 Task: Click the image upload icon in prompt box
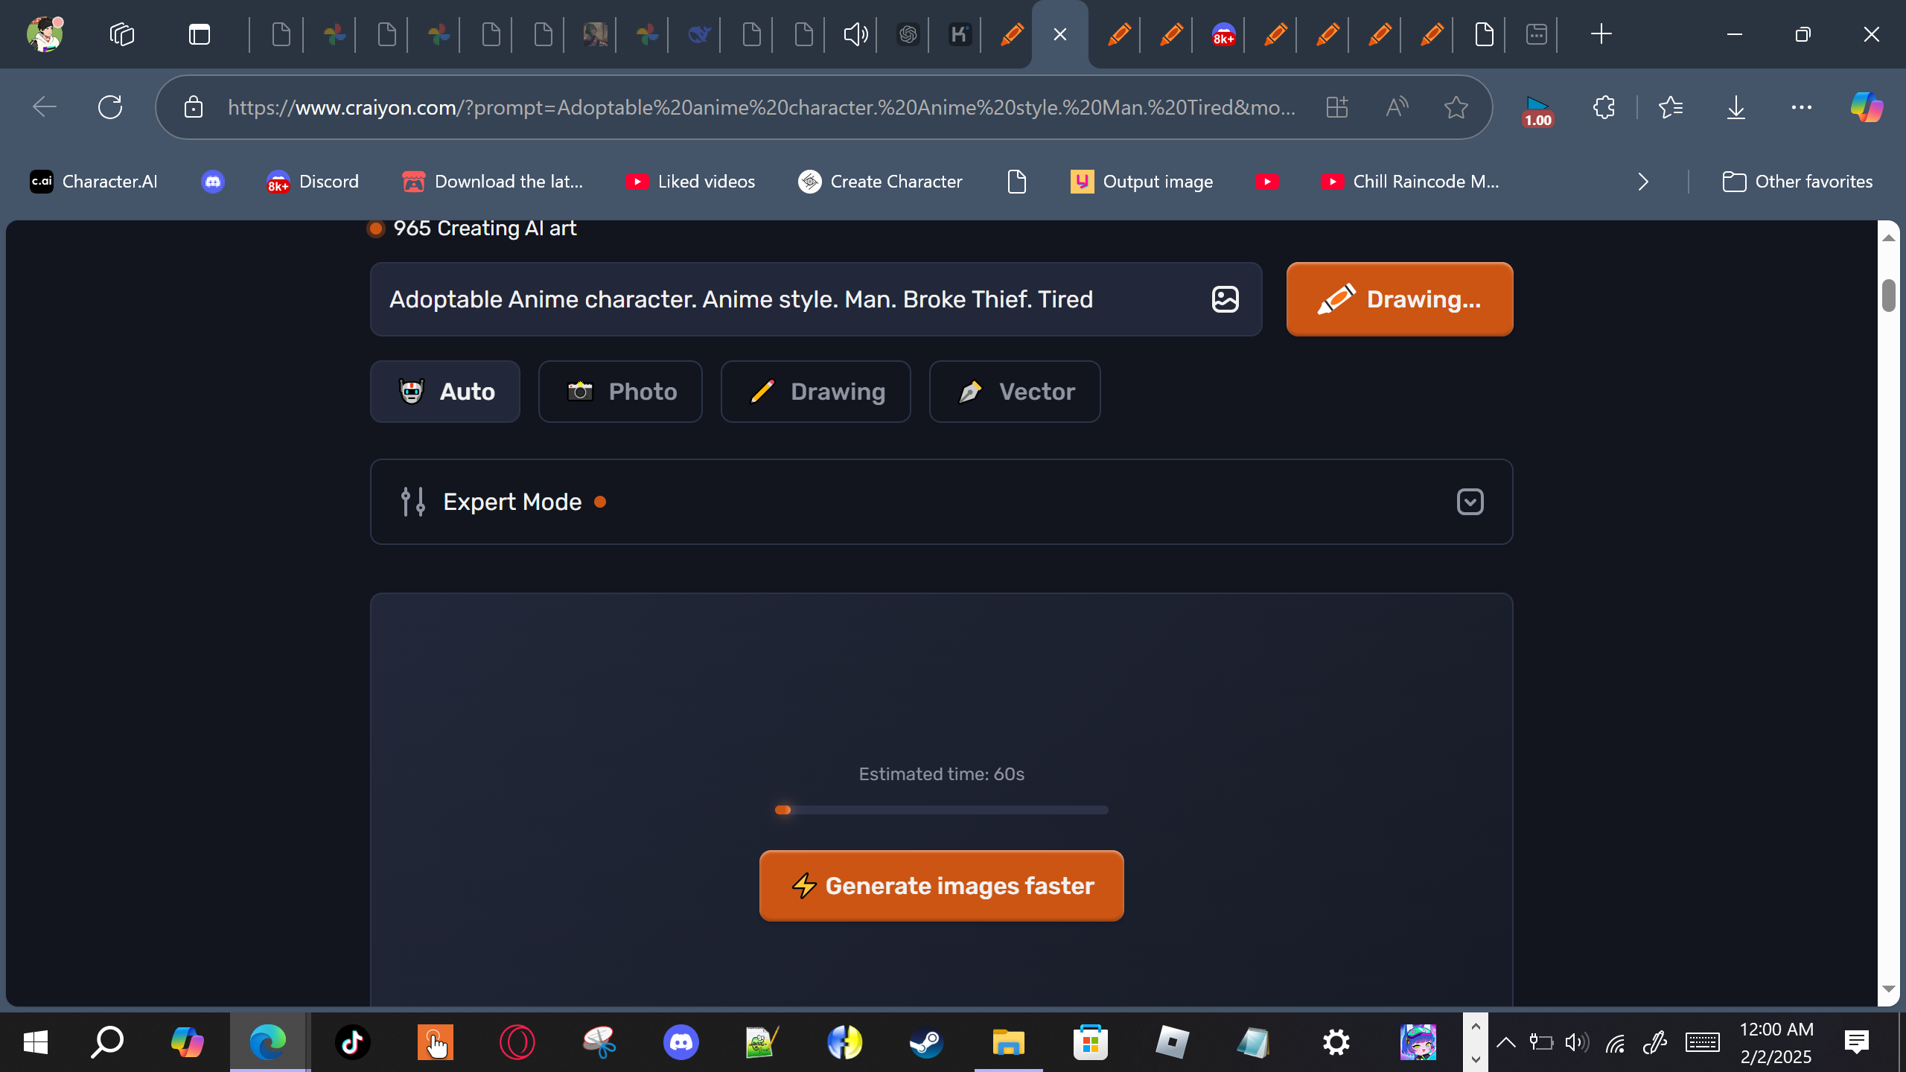tap(1225, 299)
